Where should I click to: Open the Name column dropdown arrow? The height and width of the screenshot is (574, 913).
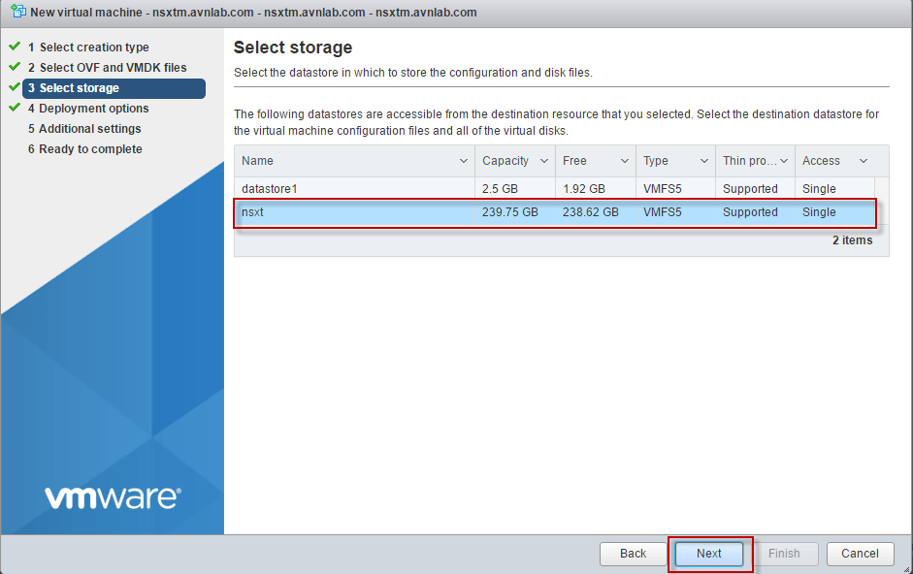click(463, 161)
